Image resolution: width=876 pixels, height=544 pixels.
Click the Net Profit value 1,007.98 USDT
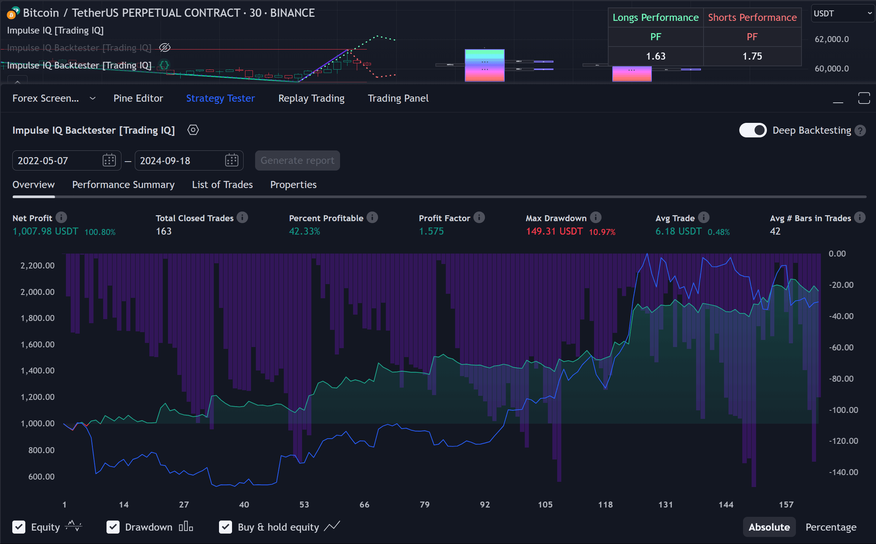(45, 231)
